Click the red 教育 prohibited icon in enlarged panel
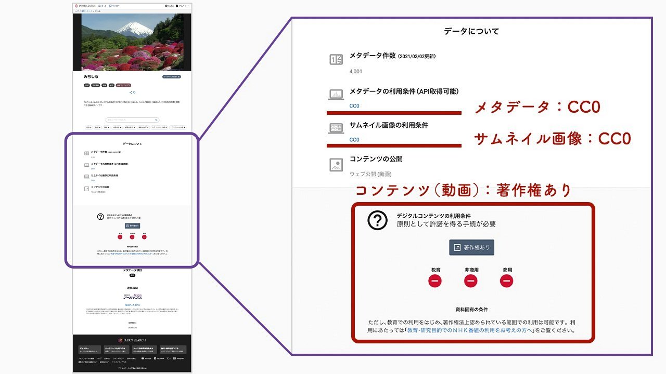The image size is (666, 374). click(x=435, y=280)
